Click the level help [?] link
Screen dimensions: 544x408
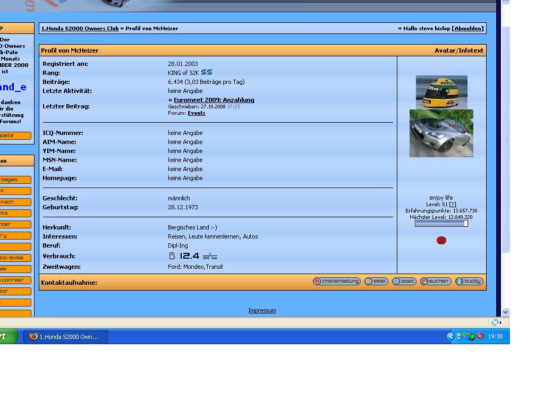pyautogui.click(x=453, y=205)
